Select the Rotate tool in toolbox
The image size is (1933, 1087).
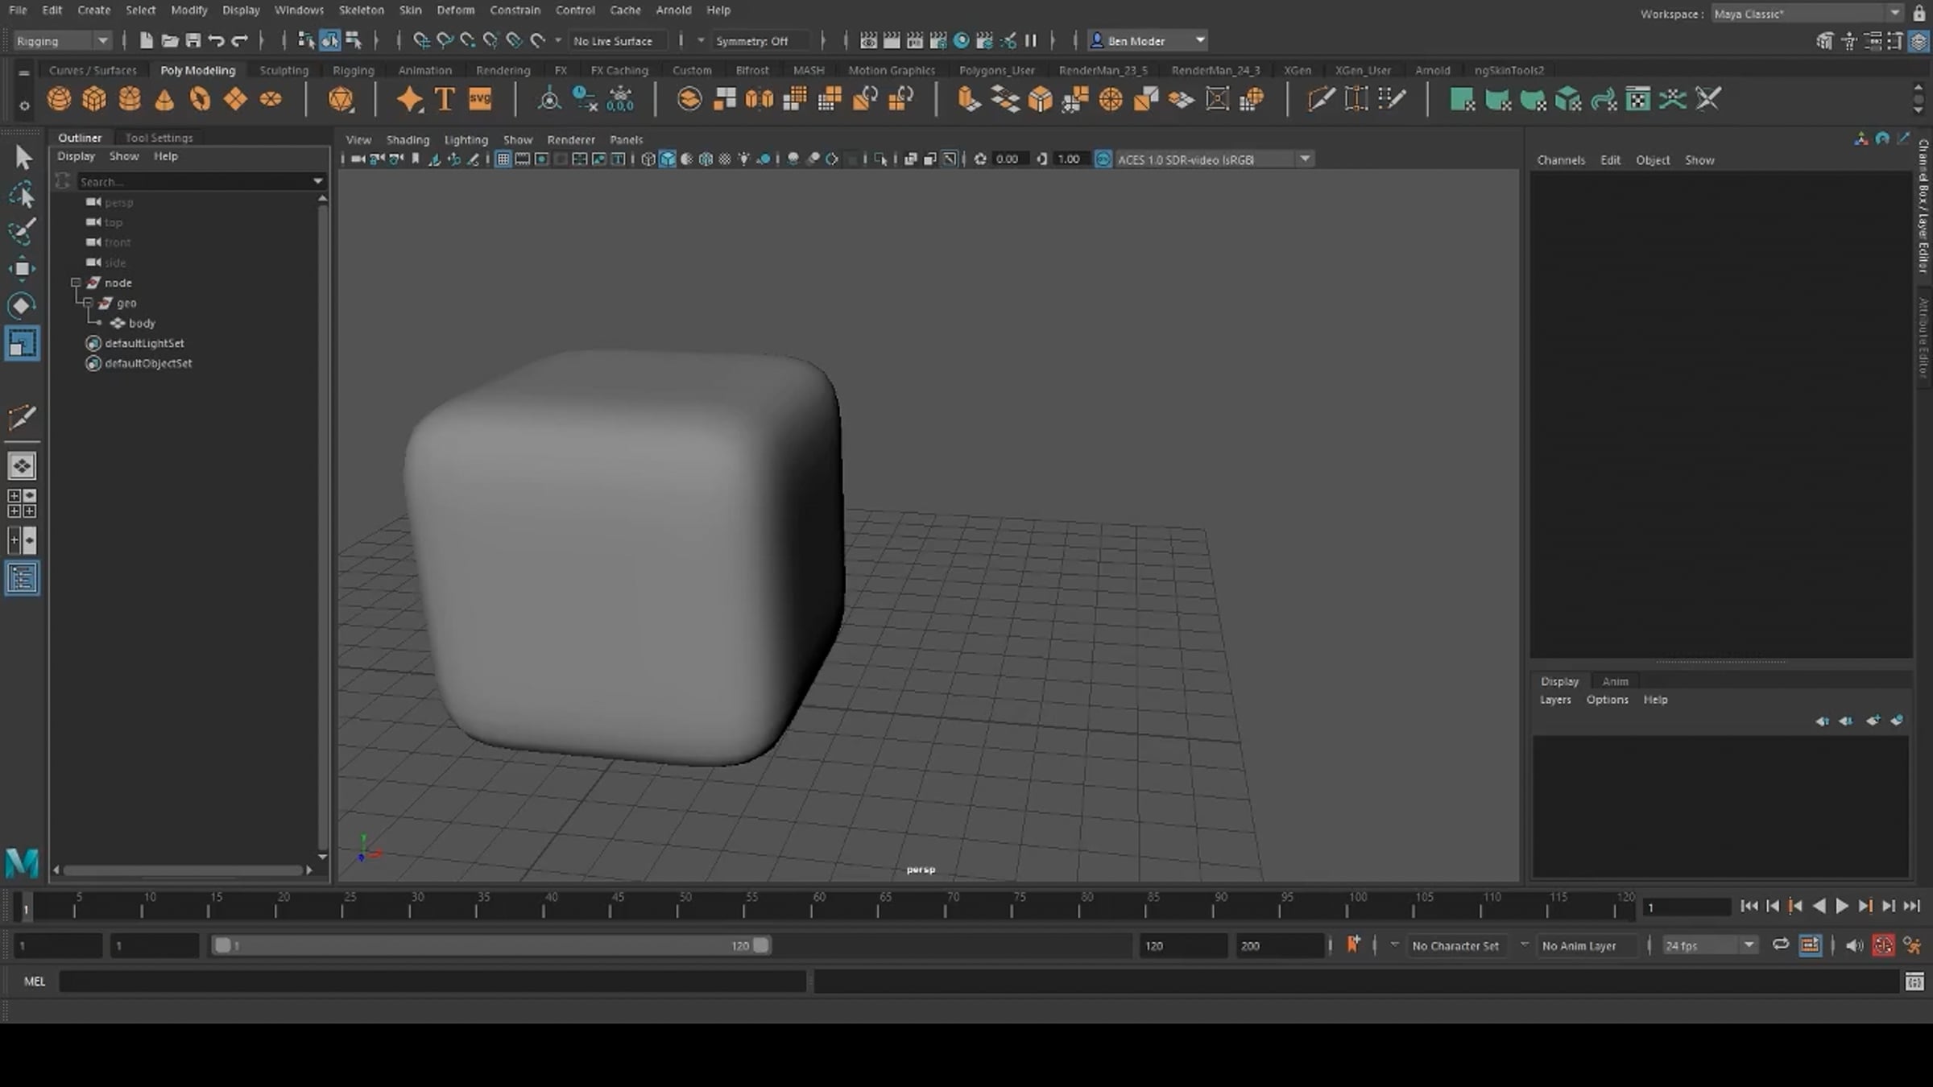22,306
